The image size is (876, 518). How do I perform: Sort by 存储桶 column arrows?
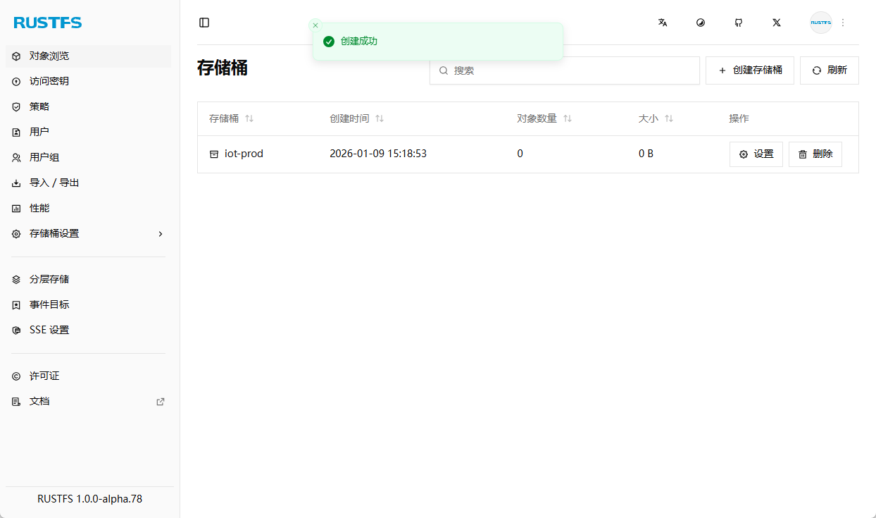click(249, 119)
